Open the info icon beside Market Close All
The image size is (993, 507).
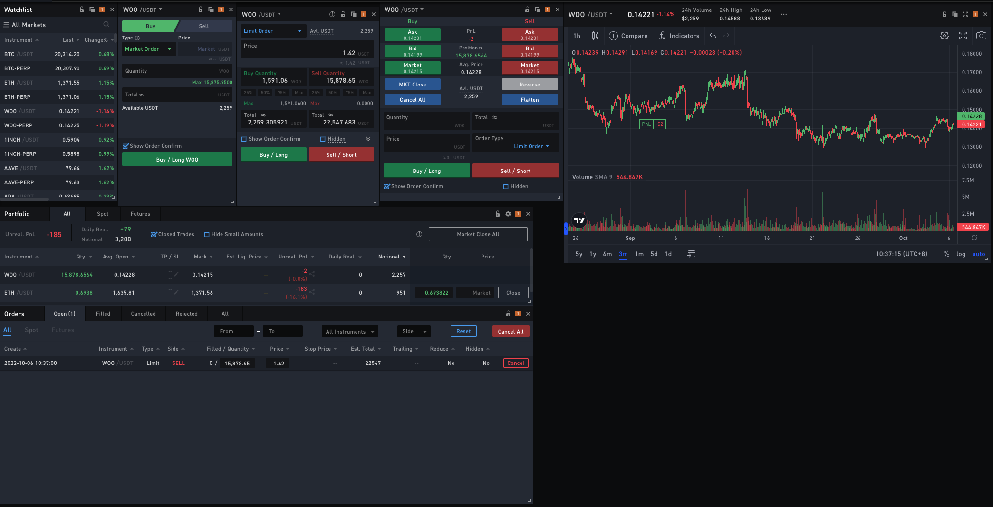pos(419,234)
